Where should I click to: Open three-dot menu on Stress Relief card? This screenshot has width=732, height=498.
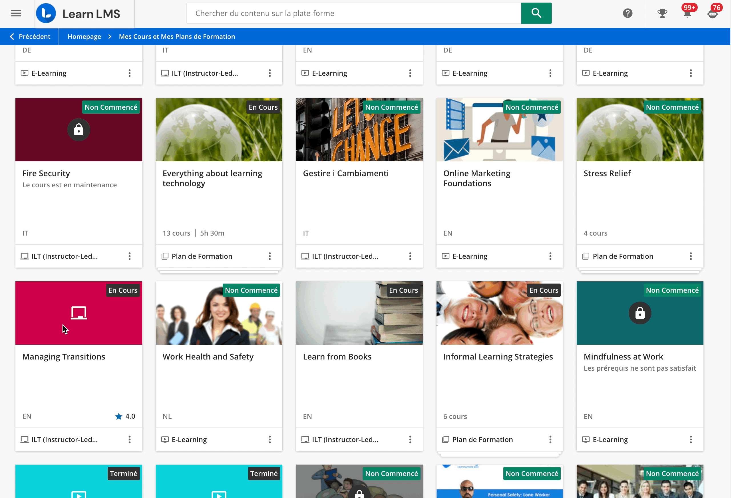[x=690, y=256]
